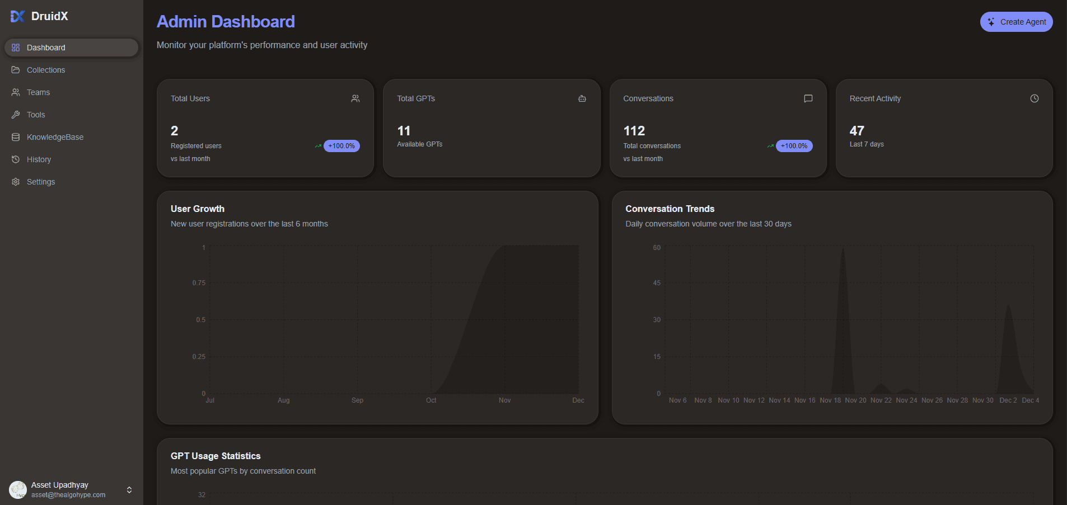
Task: Select the Teams icon in the sidebar
Action: (x=16, y=92)
